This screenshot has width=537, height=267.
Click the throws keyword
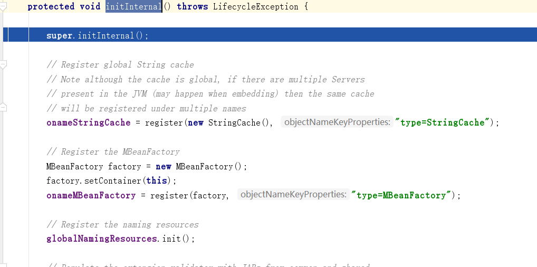pyautogui.click(x=193, y=7)
